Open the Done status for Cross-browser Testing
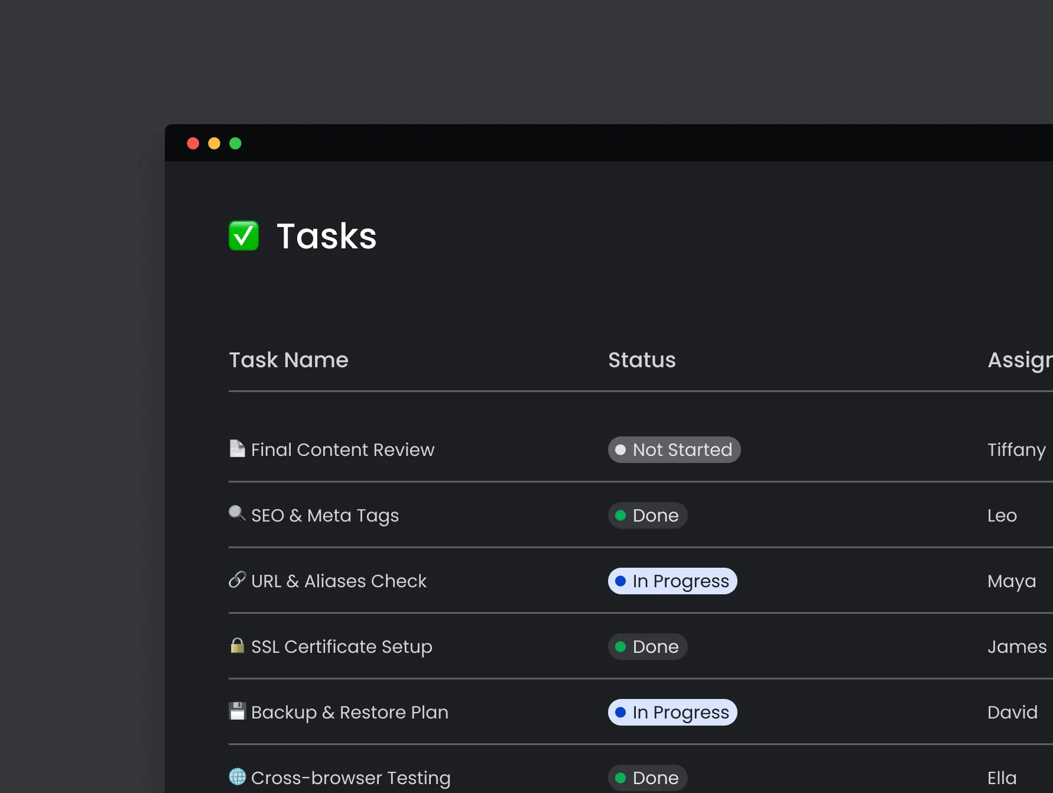The height and width of the screenshot is (793, 1053). click(648, 778)
